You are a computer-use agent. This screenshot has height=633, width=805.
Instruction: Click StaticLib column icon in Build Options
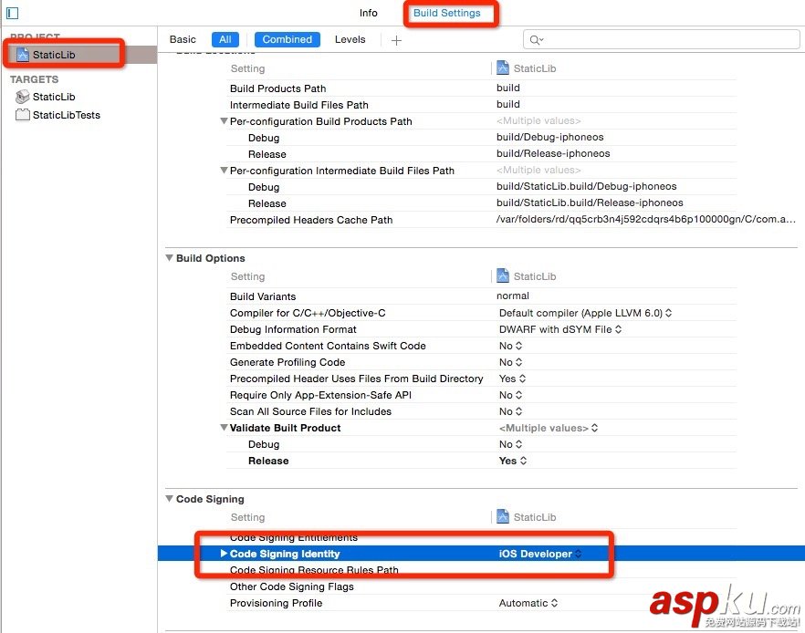tap(503, 276)
